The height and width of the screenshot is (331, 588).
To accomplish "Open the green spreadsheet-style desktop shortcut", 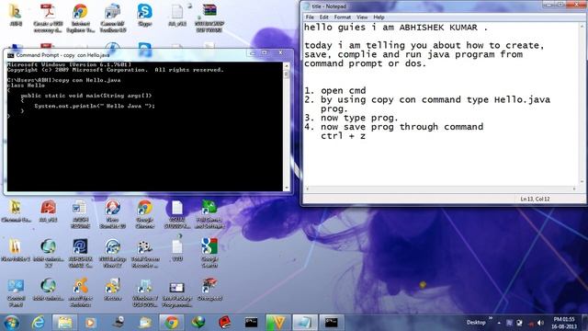I will [x=209, y=214].
